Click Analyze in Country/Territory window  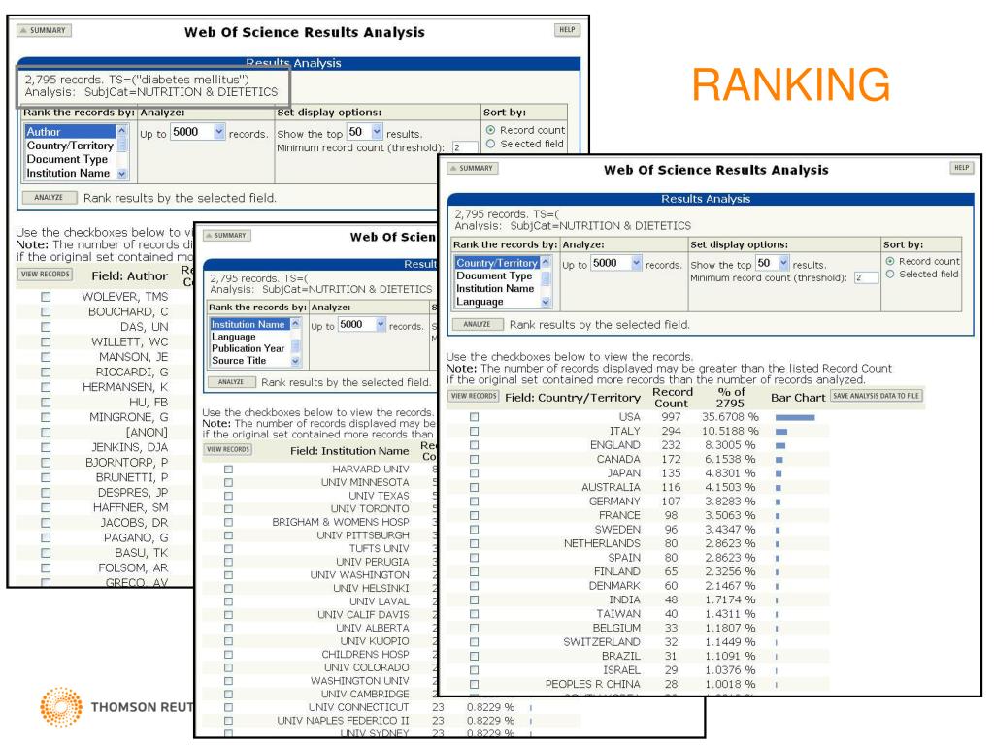coord(478,324)
